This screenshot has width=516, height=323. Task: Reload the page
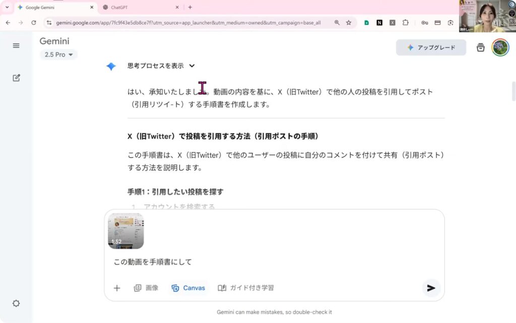tap(34, 23)
